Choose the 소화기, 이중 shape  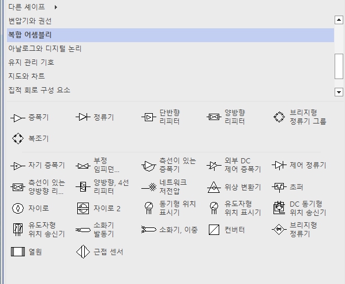[x=170, y=230]
